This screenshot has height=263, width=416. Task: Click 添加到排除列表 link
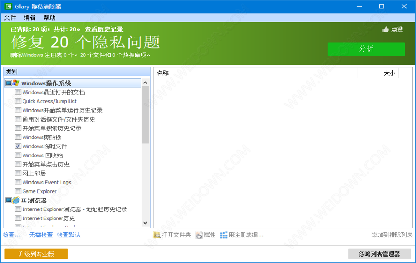[x=392, y=235]
